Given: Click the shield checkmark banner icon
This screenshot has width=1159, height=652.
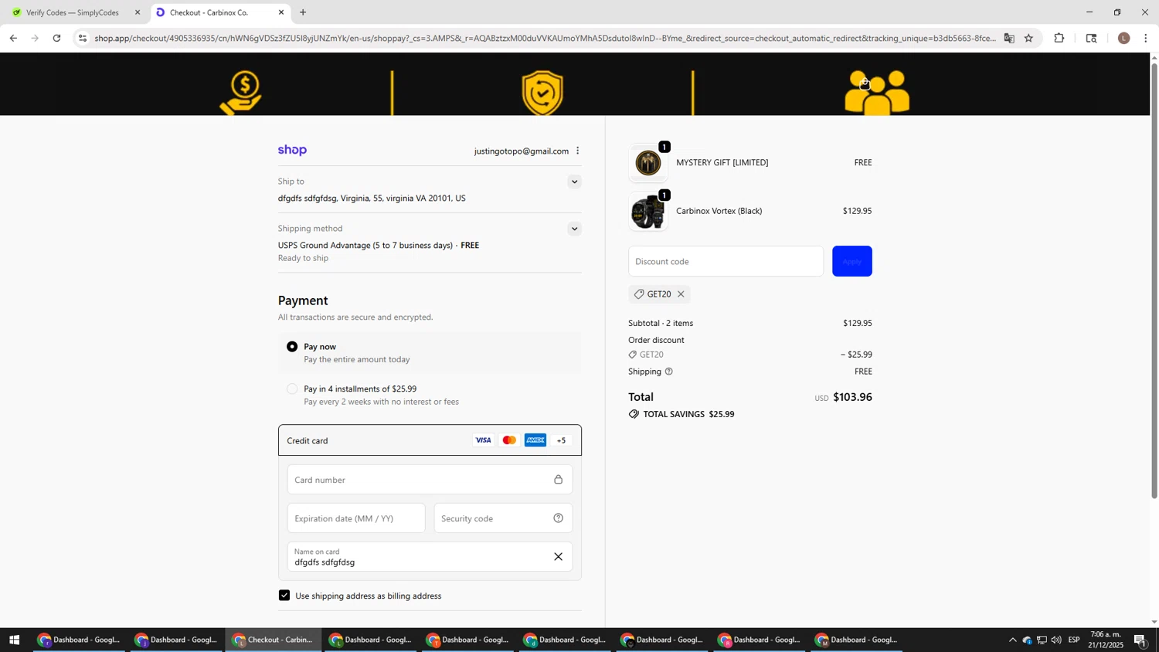Looking at the screenshot, I should (542, 93).
